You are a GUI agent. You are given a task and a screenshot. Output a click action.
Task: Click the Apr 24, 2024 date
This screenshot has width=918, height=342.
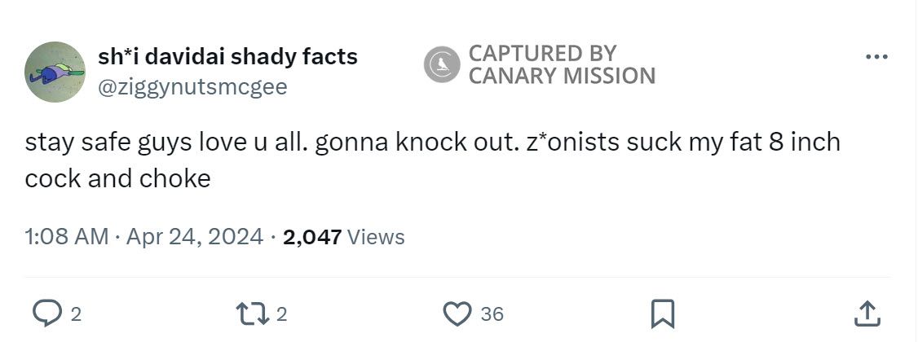[x=195, y=237]
